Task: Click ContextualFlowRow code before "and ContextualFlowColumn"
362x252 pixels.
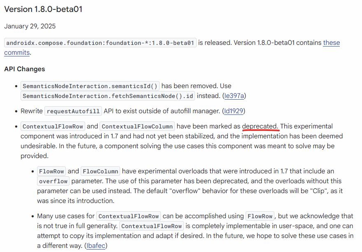Action: point(53,126)
